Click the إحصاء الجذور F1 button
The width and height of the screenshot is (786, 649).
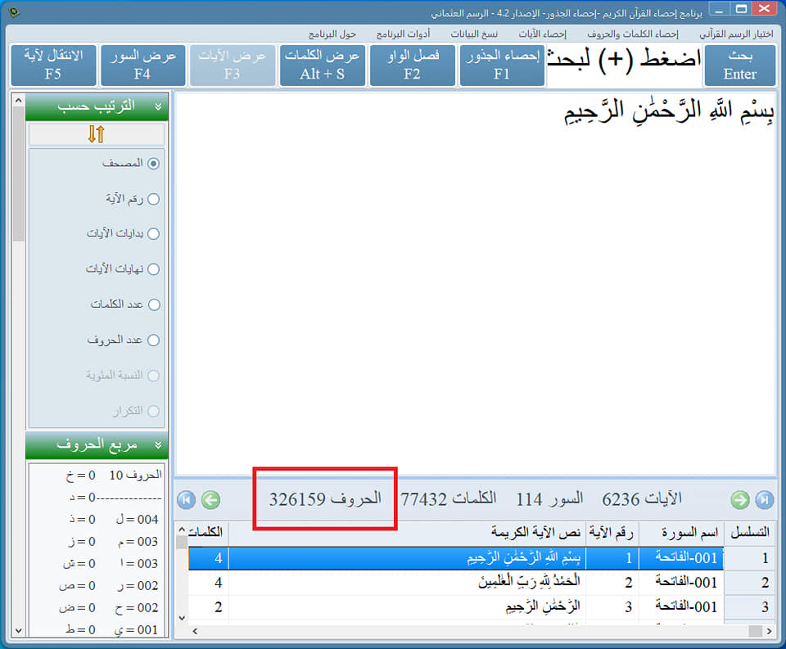(502, 65)
